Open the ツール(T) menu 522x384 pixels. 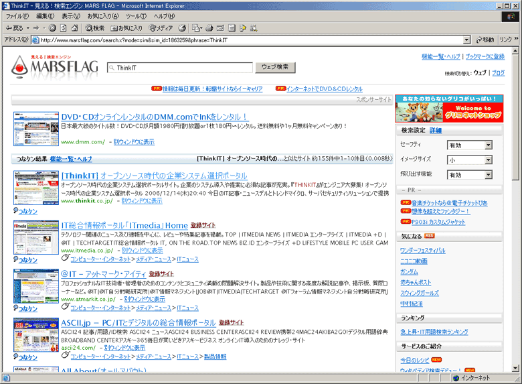[136, 16]
